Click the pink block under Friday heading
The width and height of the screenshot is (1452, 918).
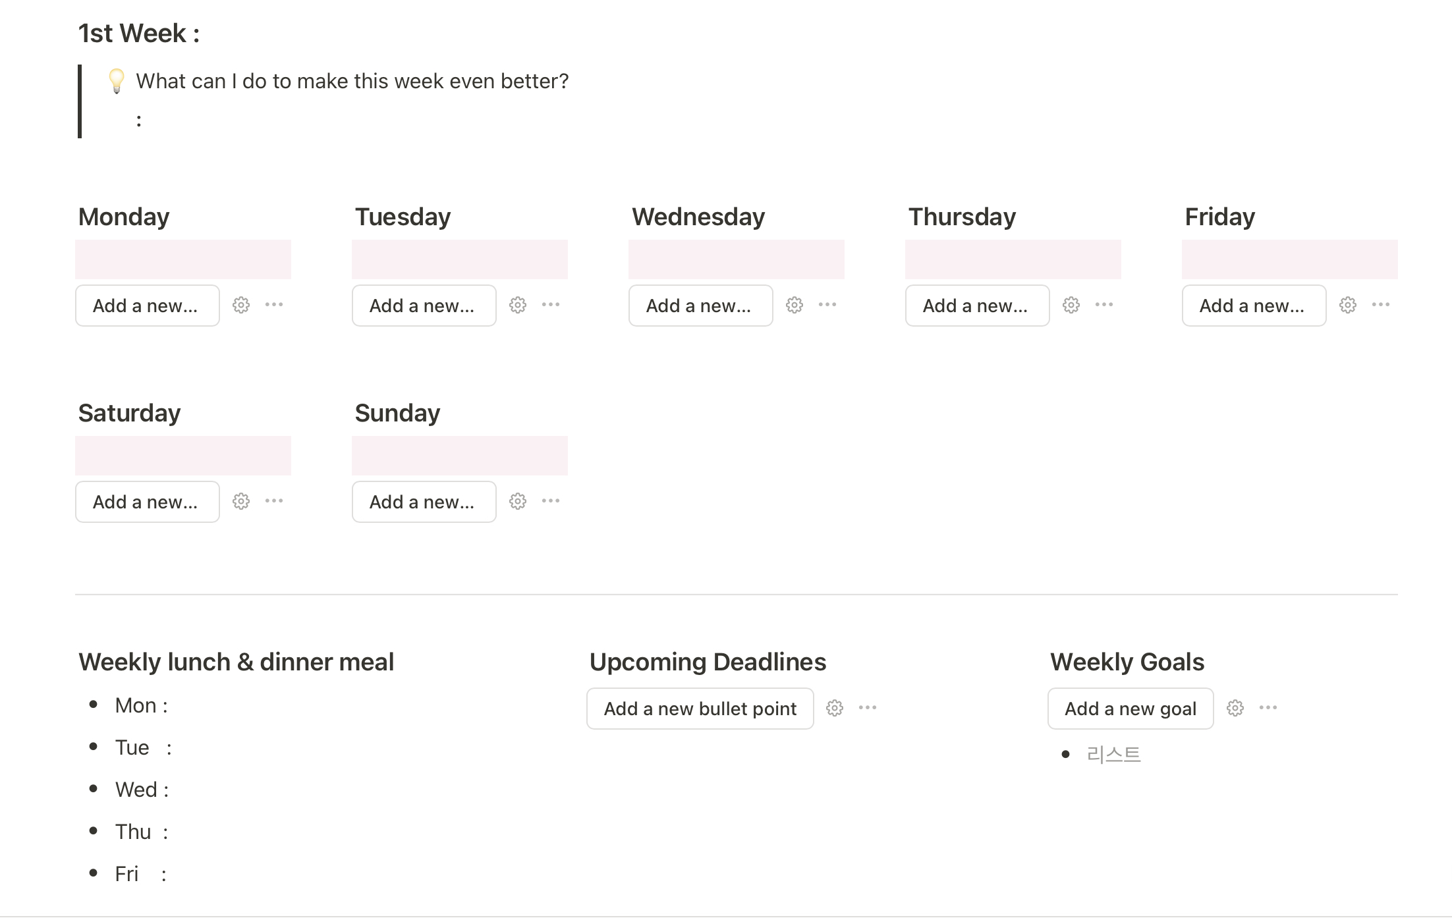coord(1289,259)
